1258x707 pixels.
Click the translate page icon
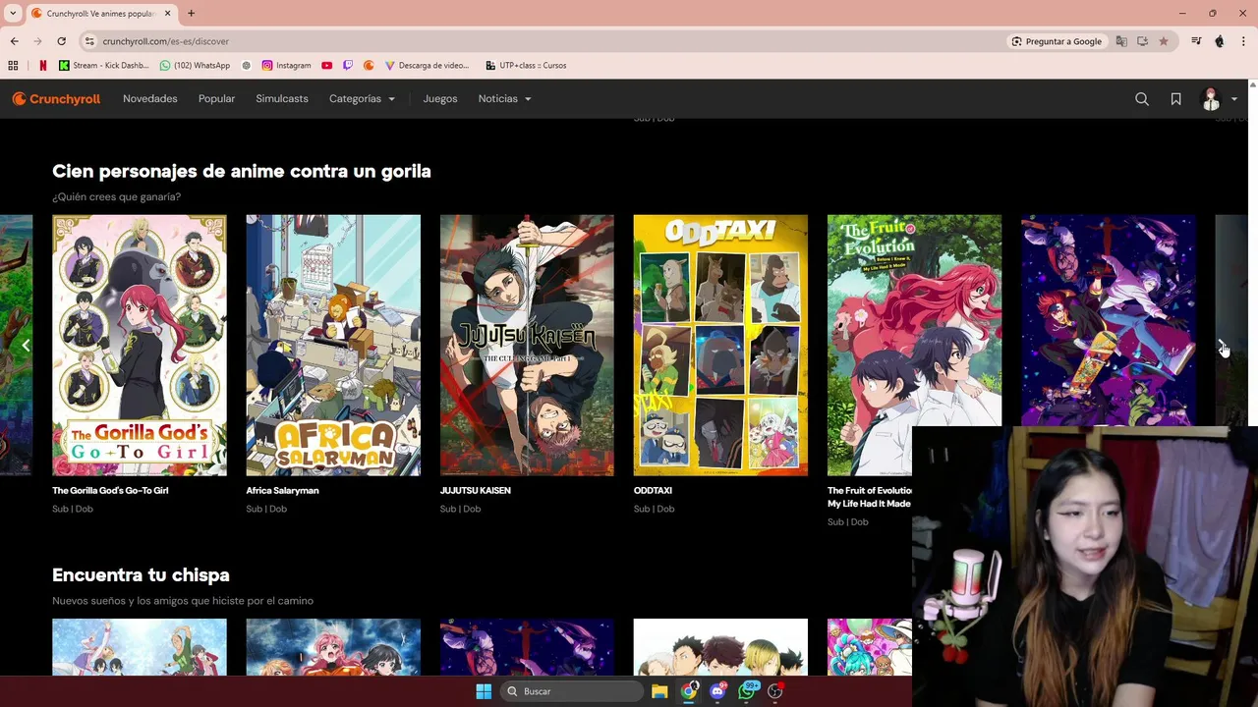click(x=1121, y=41)
